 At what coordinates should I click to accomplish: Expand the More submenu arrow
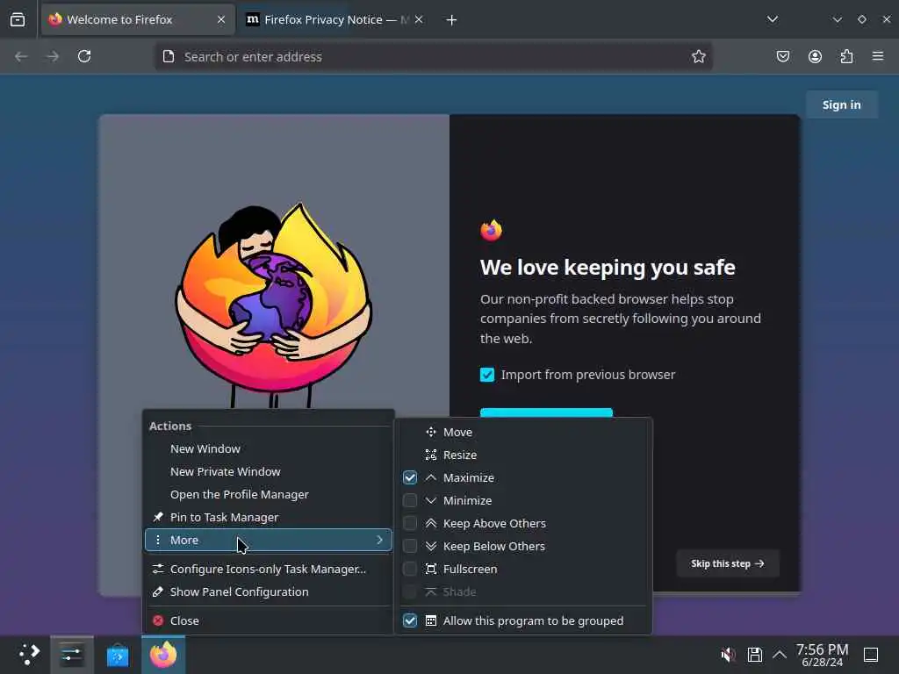[379, 540]
